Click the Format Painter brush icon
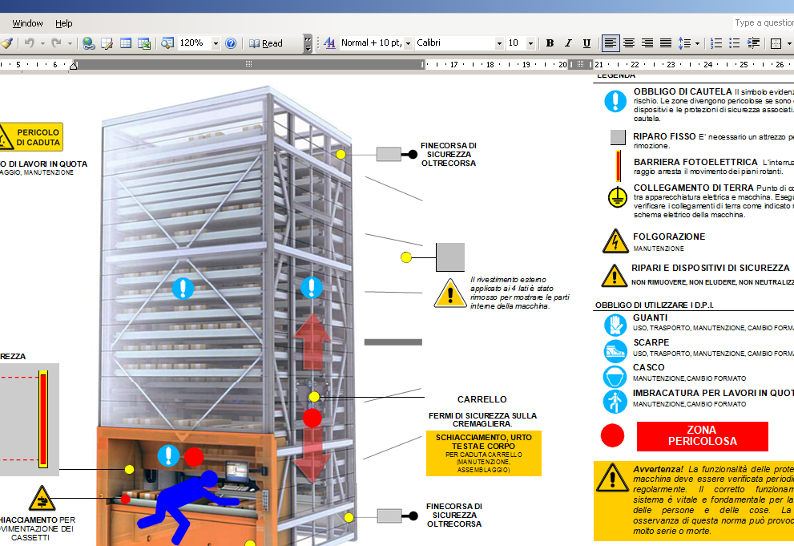Viewport: 794px width, 546px height. [x=6, y=43]
